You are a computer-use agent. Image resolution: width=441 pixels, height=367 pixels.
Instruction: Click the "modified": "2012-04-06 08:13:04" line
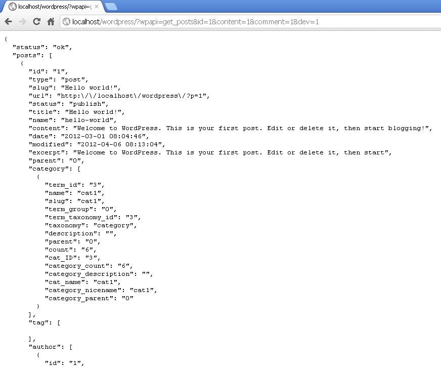tap(97, 145)
